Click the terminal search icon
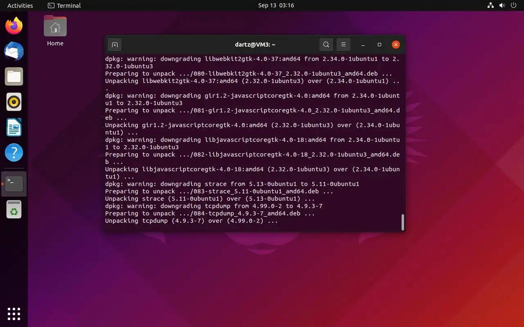The height and width of the screenshot is (327, 524). coord(326,45)
